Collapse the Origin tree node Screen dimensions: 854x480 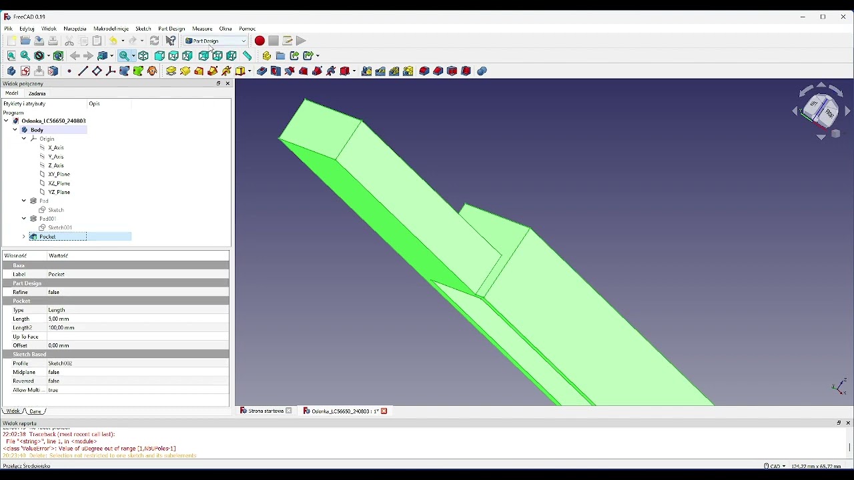[24, 139]
